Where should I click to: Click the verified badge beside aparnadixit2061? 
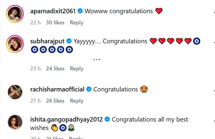tap(80, 11)
